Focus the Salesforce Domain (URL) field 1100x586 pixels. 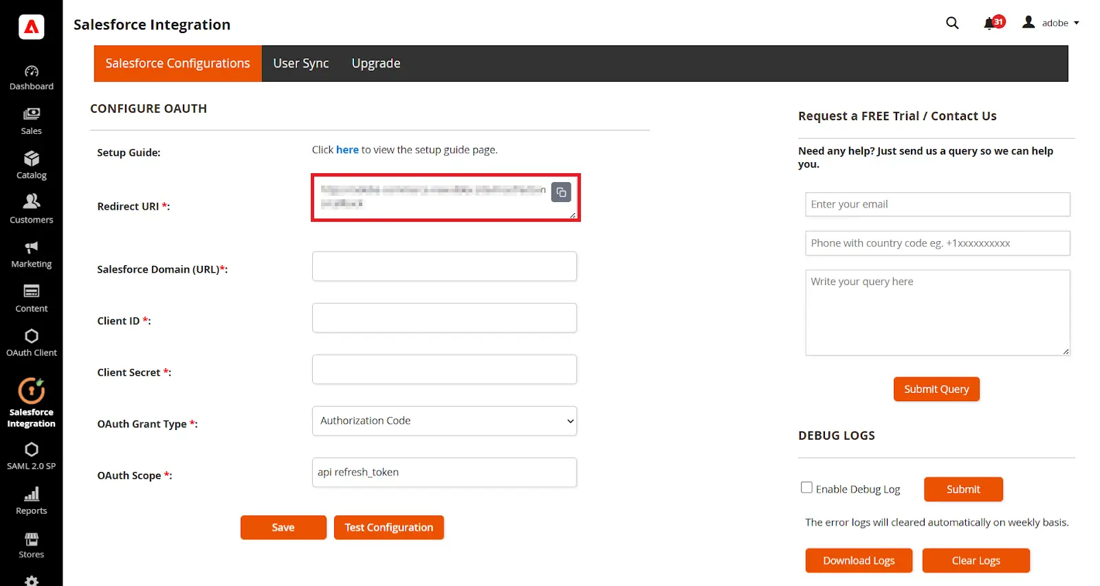click(444, 266)
